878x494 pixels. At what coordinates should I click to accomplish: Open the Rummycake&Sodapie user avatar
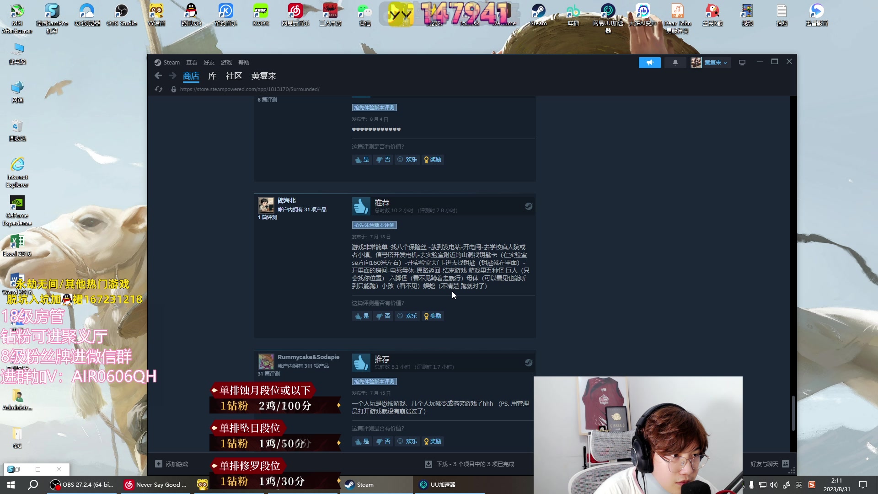click(266, 362)
